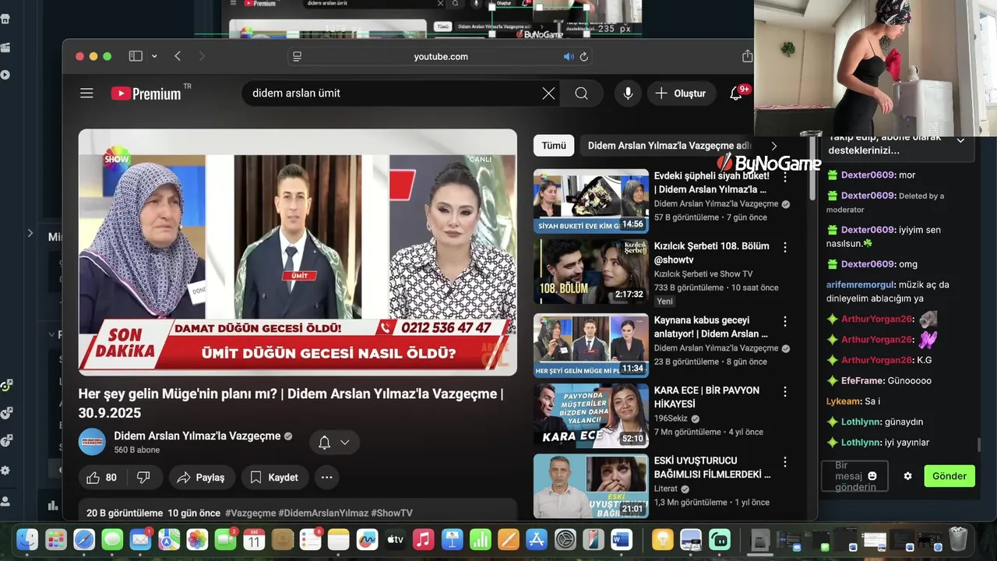997x561 pixels.
Task: Open Didem Arslan Yılmaz'la Vazgeçme channel name link
Action: [x=197, y=436]
